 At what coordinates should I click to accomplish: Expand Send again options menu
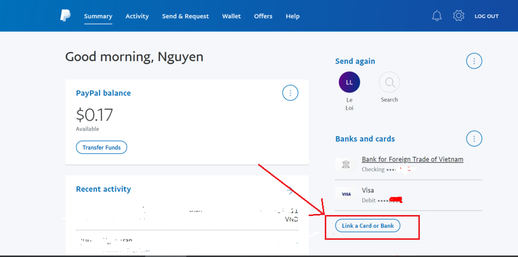(x=474, y=61)
